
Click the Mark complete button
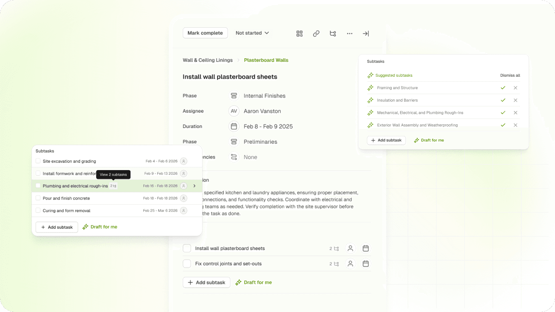click(205, 33)
